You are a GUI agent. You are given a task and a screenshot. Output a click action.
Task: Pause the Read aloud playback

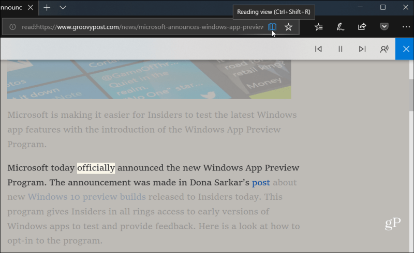(x=341, y=49)
